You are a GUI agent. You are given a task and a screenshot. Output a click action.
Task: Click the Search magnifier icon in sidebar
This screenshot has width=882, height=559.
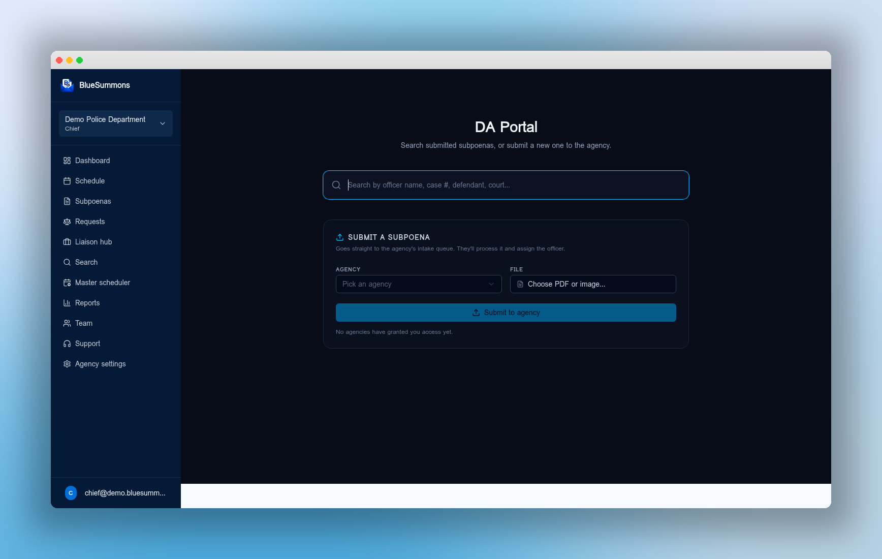tap(67, 262)
